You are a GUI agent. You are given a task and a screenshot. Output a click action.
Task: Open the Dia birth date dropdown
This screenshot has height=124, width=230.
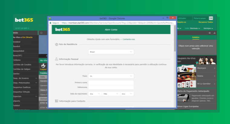(95, 94)
